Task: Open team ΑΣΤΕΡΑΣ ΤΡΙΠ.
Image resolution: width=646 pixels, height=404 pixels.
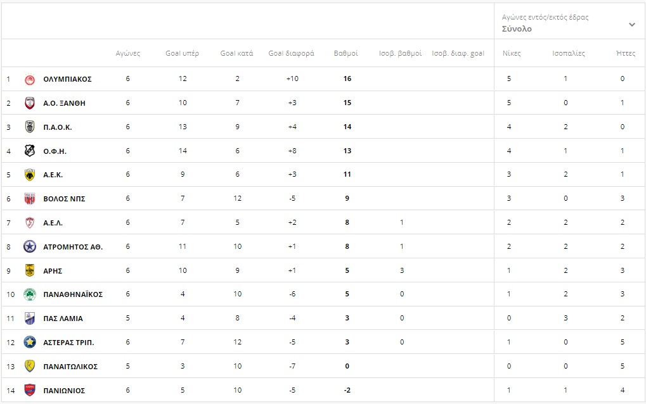Action: (x=69, y=343)
